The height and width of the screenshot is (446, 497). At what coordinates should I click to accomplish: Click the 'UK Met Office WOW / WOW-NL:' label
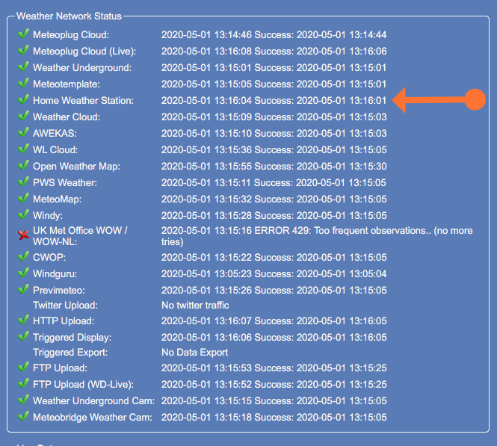[80, 236]
